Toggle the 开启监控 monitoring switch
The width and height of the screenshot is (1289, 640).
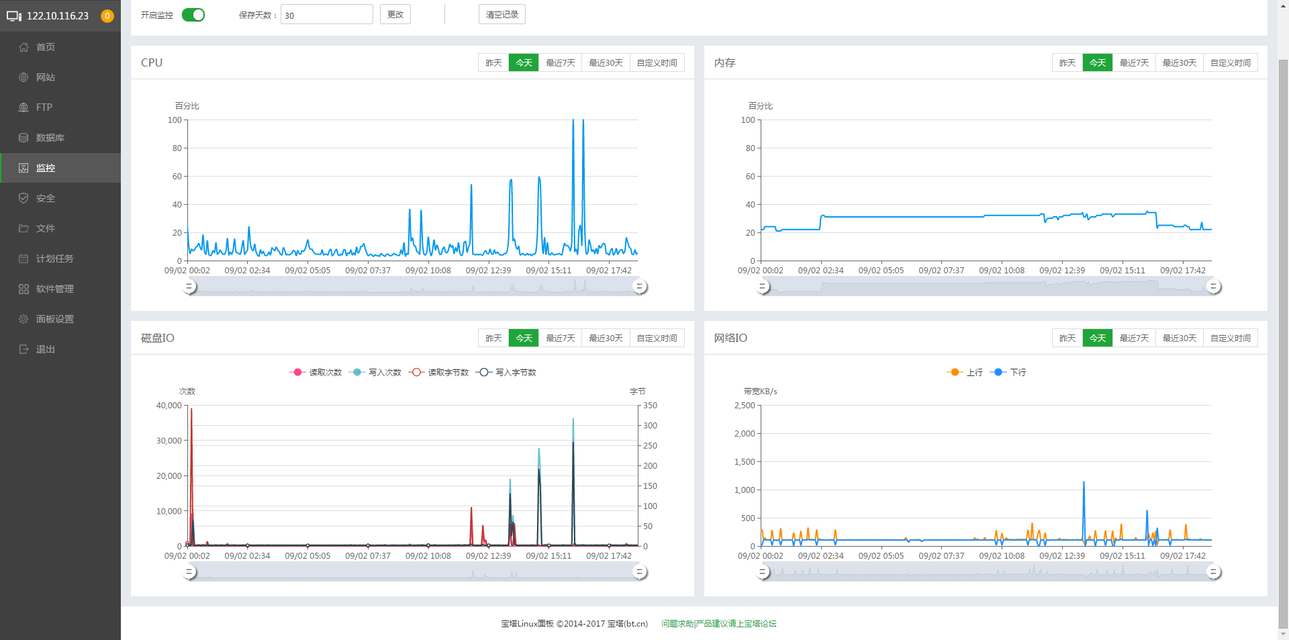click(x=193, y=15)
